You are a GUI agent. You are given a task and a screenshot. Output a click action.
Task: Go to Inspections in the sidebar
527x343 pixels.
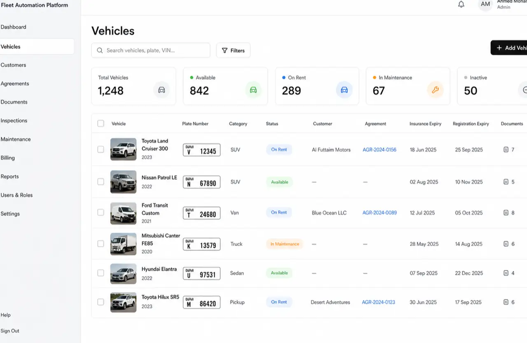14,121
